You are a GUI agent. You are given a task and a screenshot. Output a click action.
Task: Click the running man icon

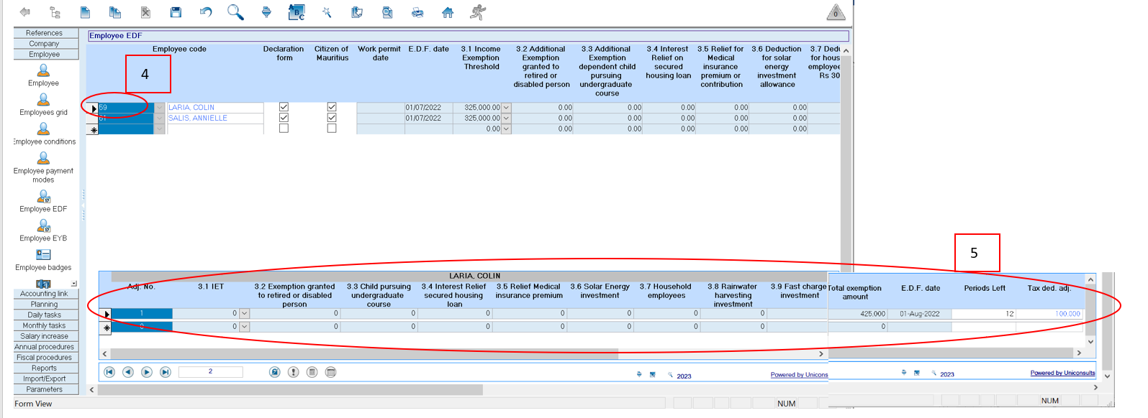point(478,12)
